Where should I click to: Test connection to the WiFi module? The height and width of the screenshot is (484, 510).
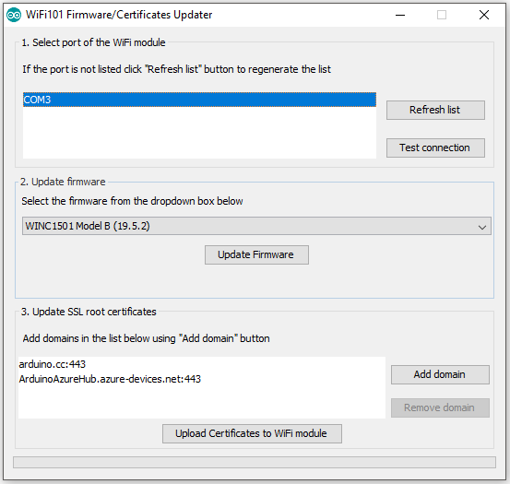pos(435,148)
